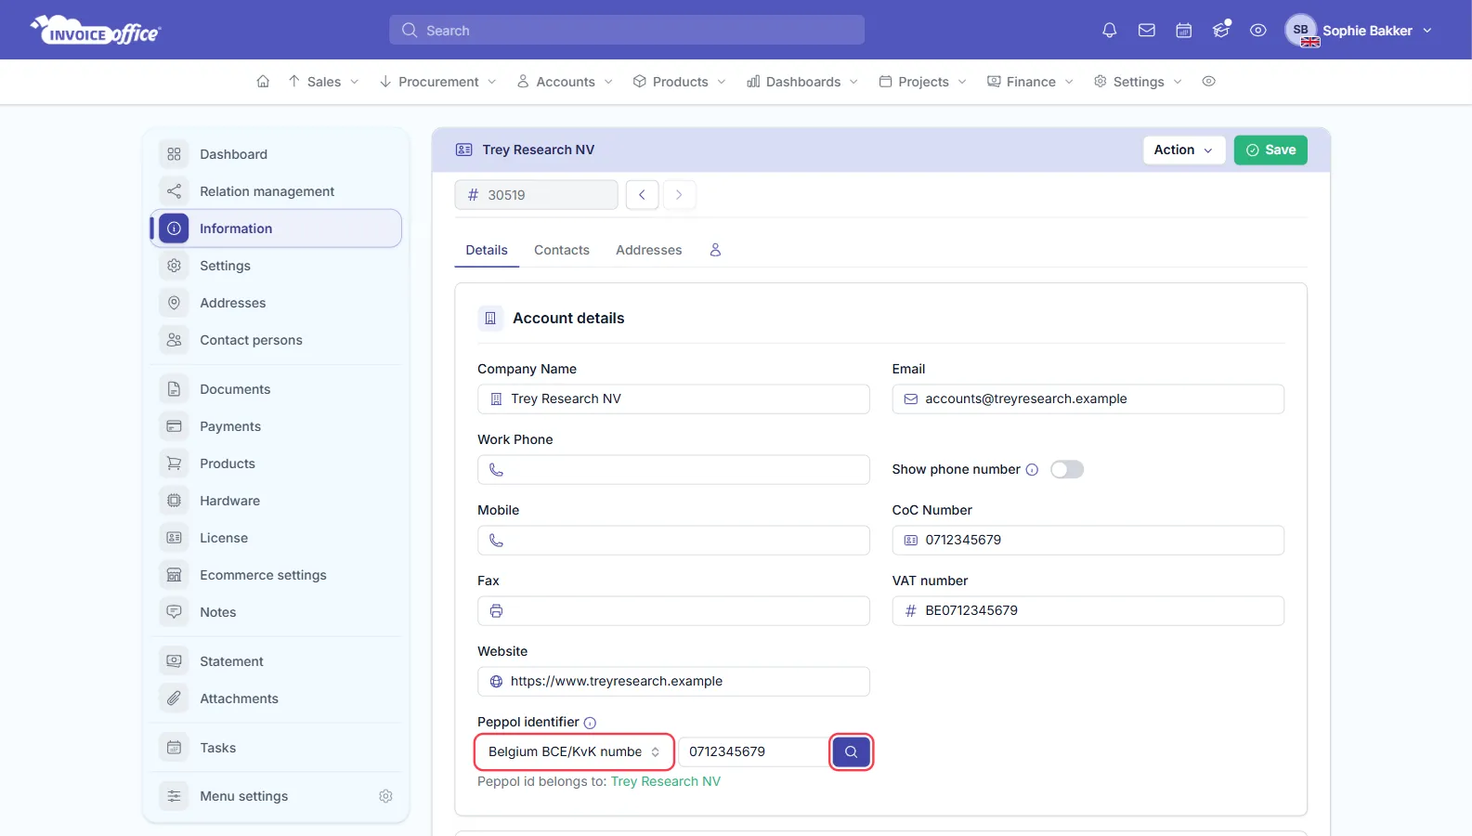Image resolution: width=1472 pixels, height=836 pixels.
Task: Open Sophie Bakker user menu
Action: pyautogui.click(x=1359, y=31)
